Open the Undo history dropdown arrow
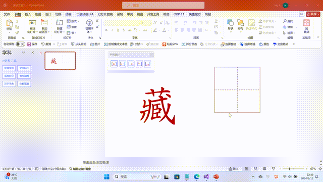Viewport: 323px width, 182px height. (54, 44)
